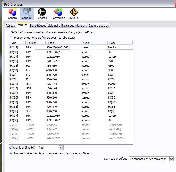Open the Services preferences section
176x172 pixels.
coord(42,14)
